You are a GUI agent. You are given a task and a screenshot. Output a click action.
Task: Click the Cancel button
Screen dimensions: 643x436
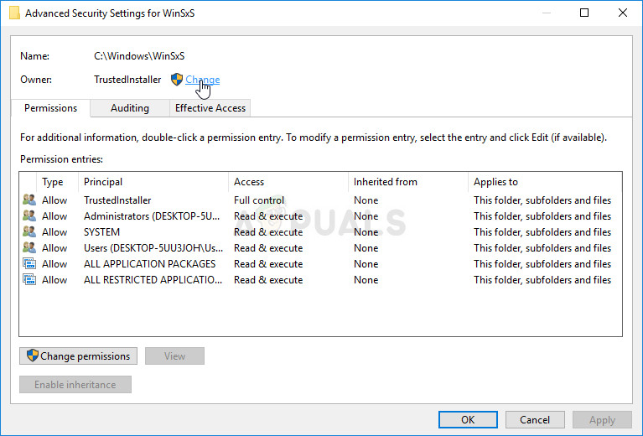535,419
